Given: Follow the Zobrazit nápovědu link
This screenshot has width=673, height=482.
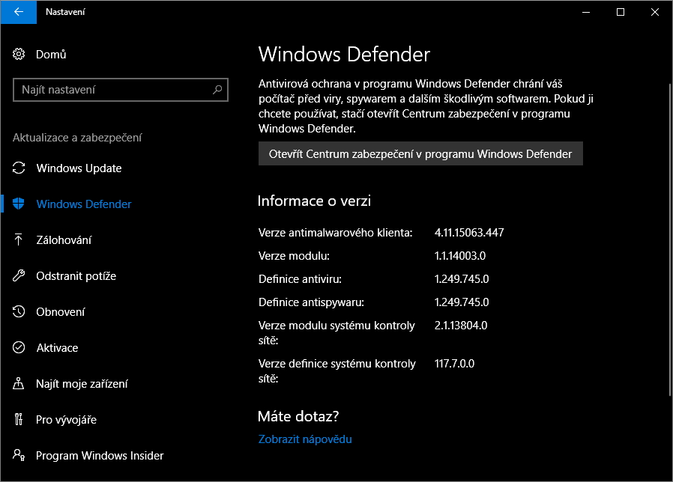Looking at the screenshot, I should click(305, 439).
